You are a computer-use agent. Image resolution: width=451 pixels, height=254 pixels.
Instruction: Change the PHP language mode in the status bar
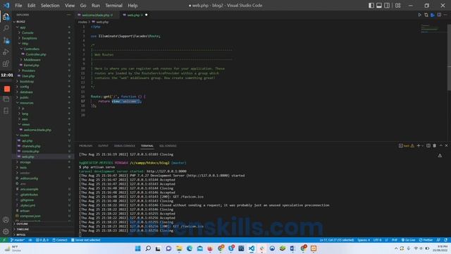coord(395,240)
